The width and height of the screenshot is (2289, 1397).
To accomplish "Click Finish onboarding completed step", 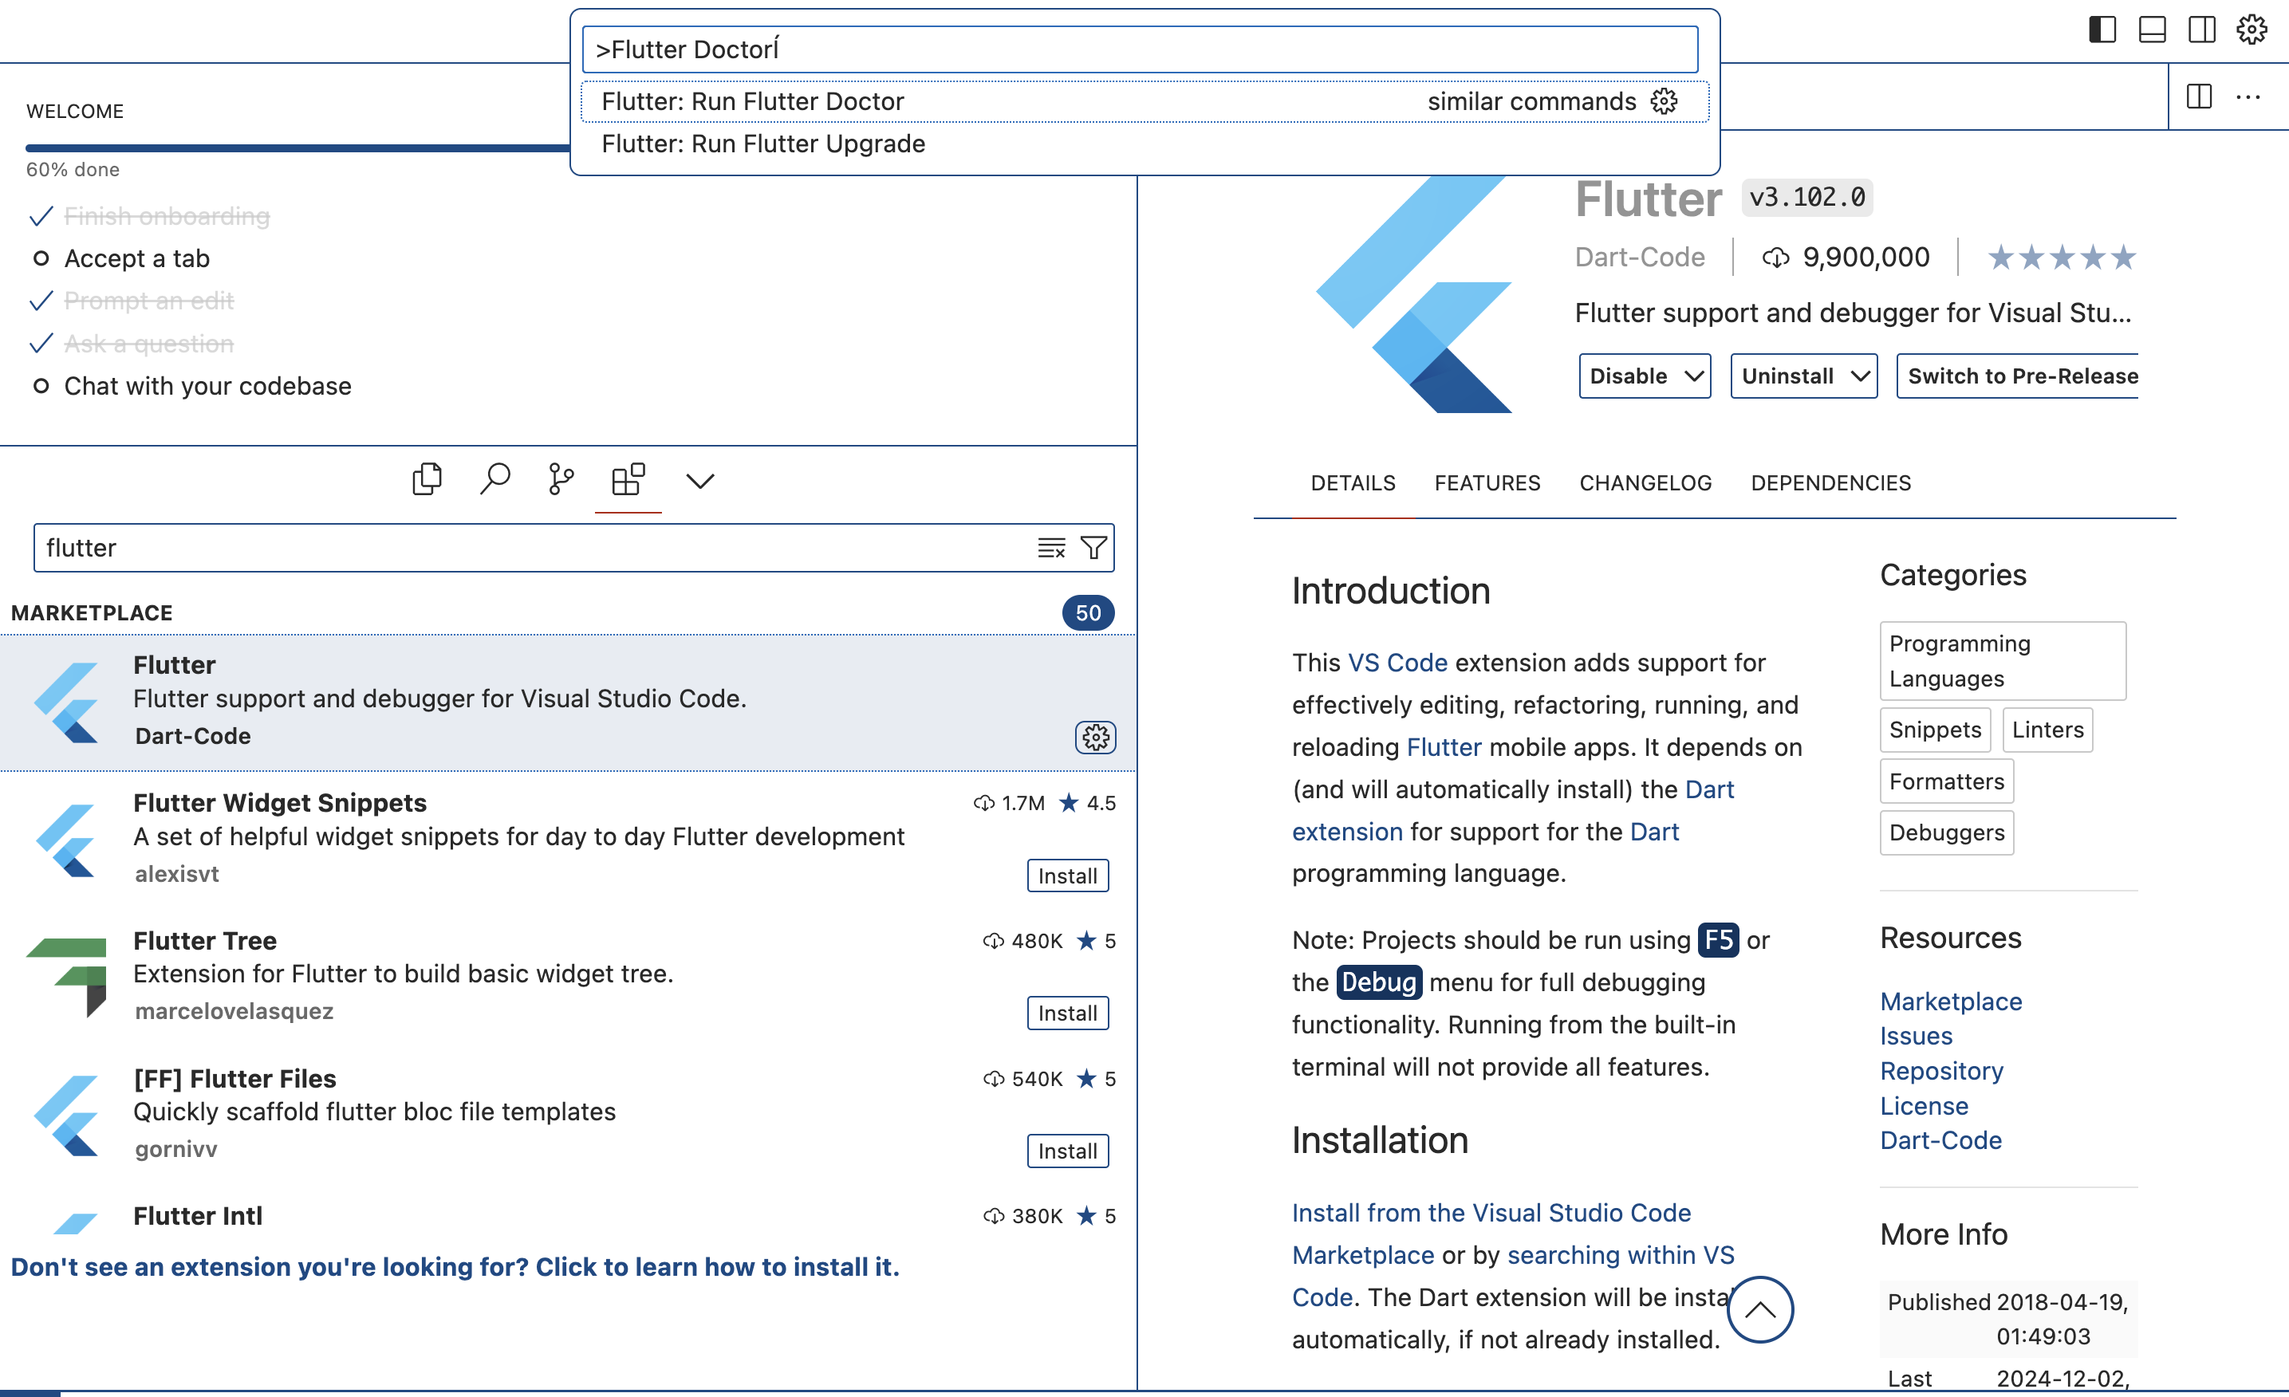I will tap(166, 216).
